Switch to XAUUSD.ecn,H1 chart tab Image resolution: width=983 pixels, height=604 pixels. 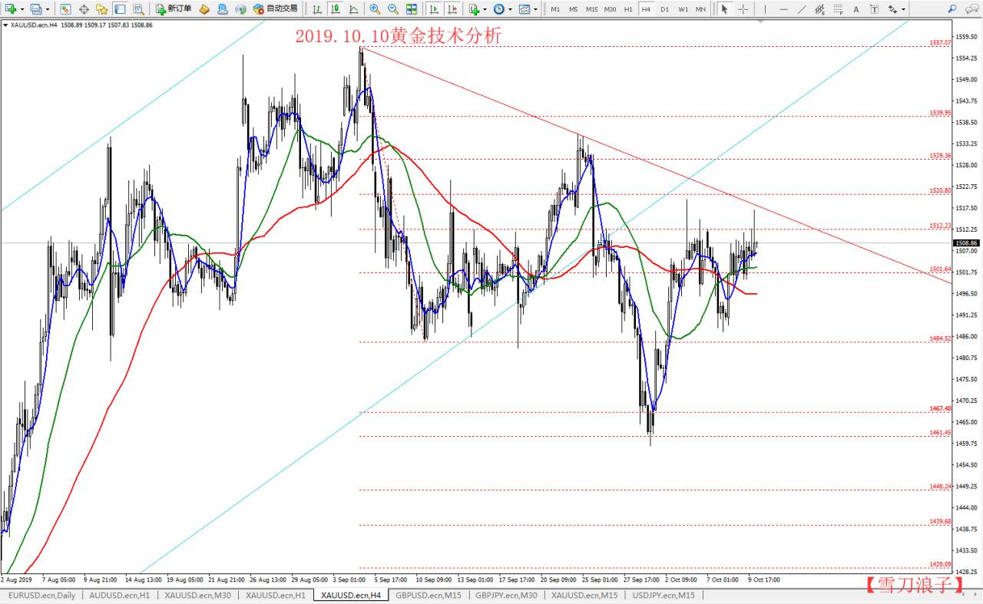(275, 595)
